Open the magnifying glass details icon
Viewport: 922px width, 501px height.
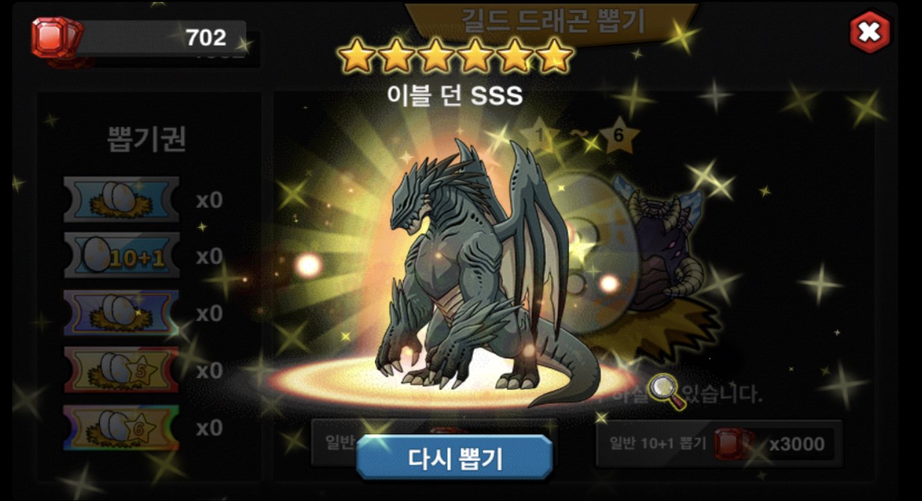pyautogui.click(x=667, y=392)
